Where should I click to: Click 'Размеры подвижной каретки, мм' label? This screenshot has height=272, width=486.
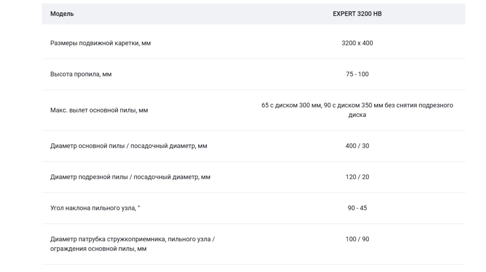[101, 43]
